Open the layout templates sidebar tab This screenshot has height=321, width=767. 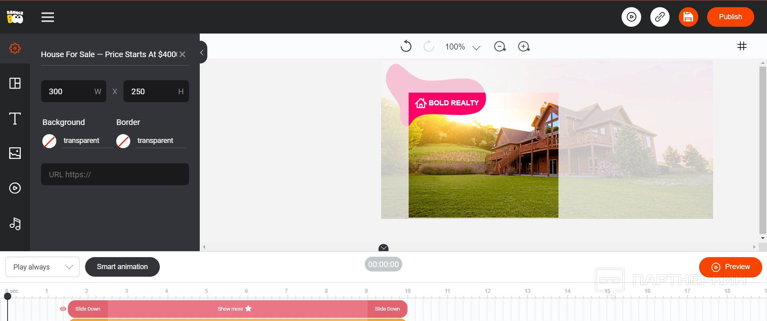pyautogui.click(x=15, y=83)
